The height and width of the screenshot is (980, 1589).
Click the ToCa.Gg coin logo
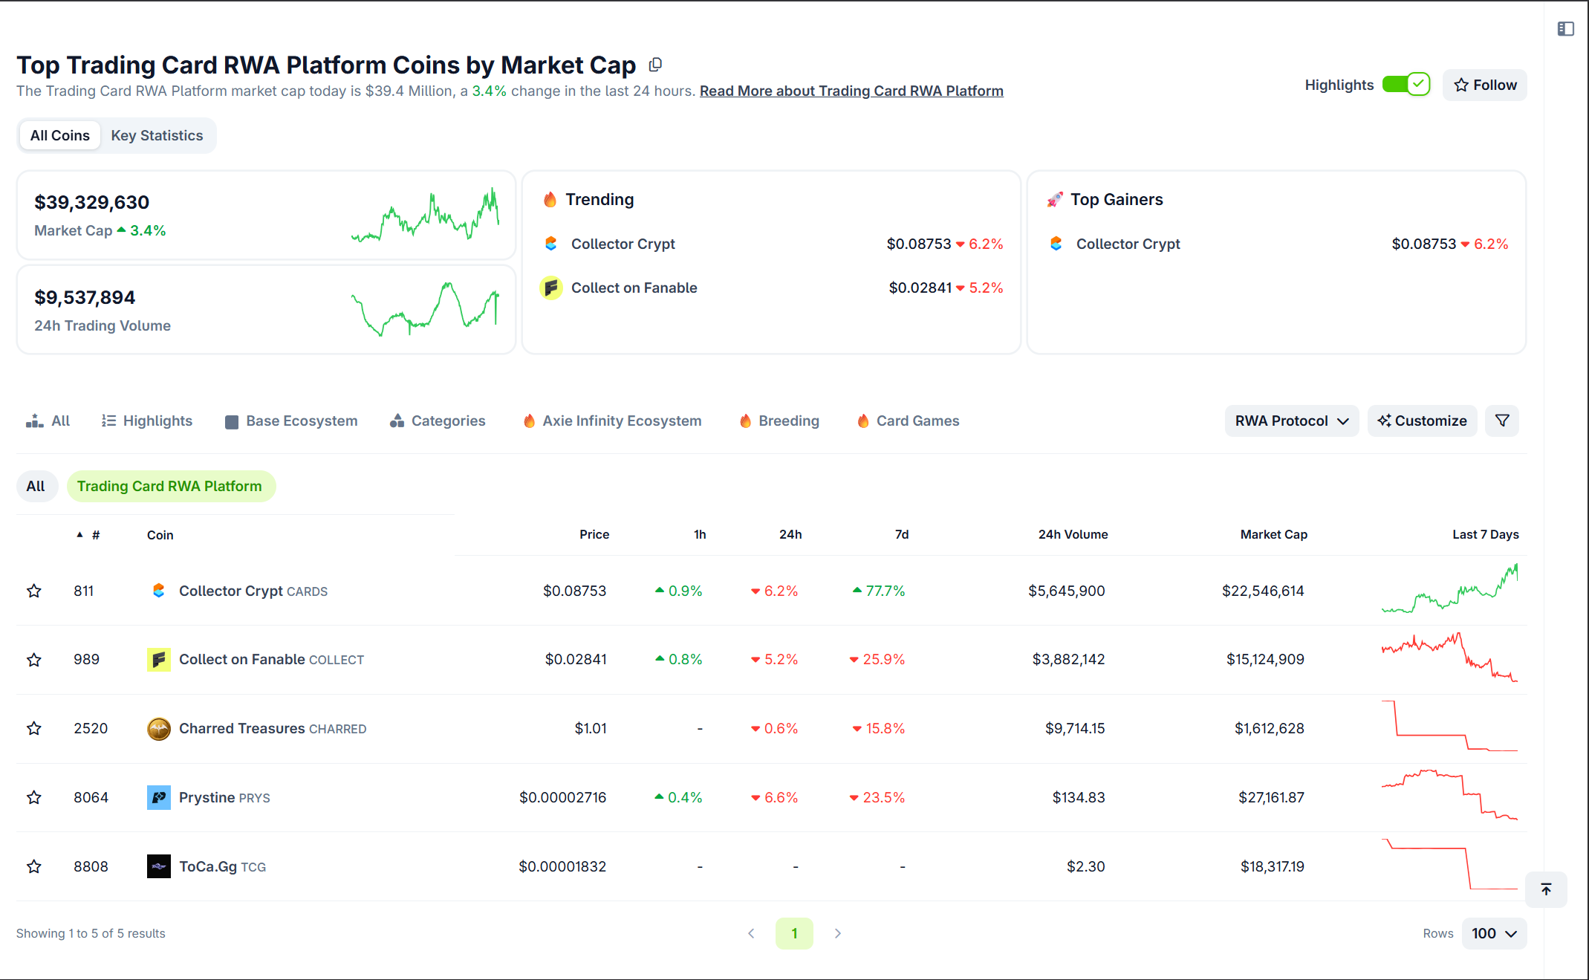[x=159, y=866]
